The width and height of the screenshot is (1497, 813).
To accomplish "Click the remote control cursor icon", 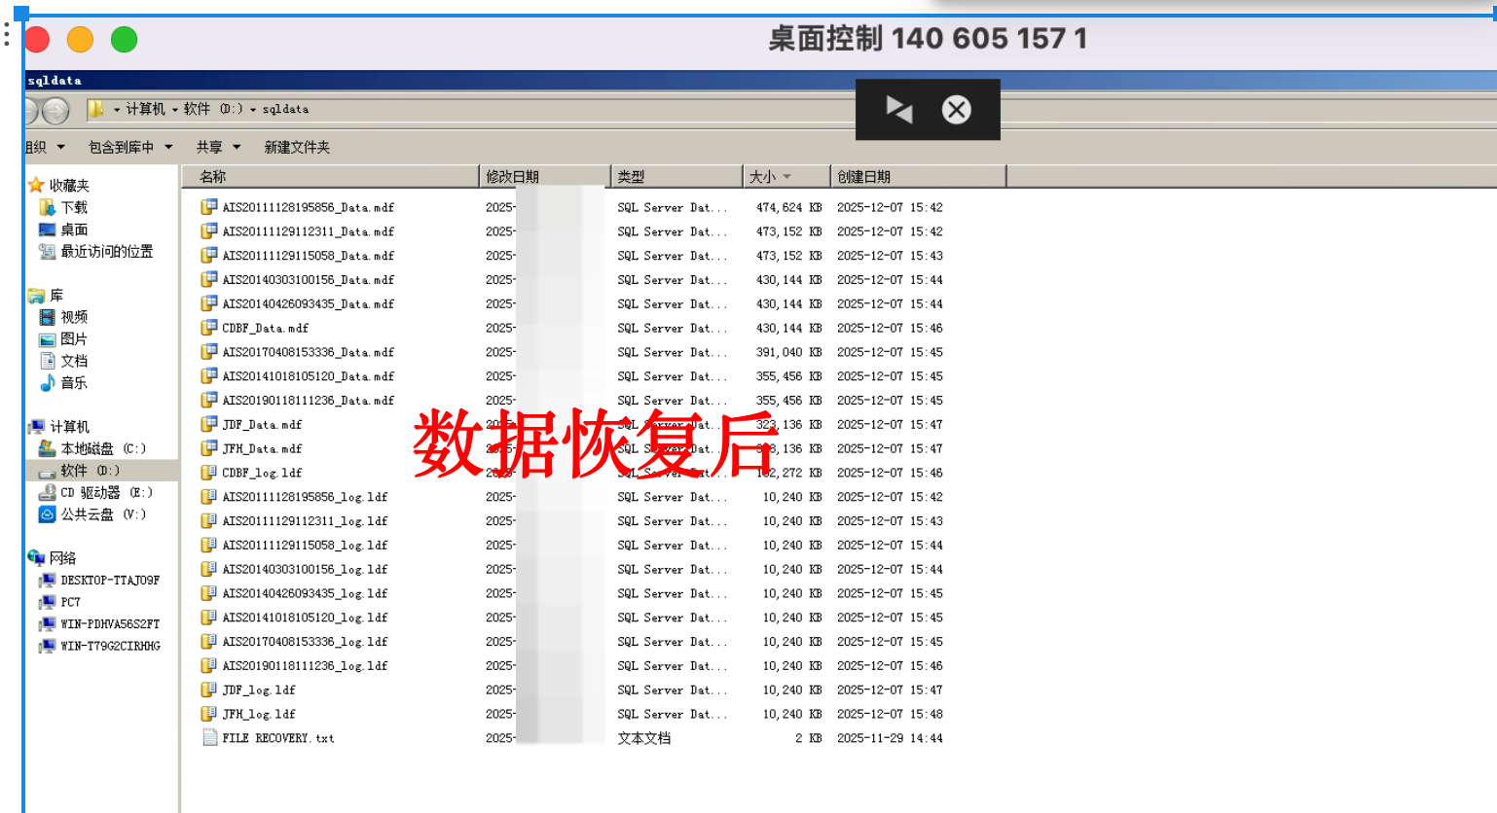I will click(898, 109).
